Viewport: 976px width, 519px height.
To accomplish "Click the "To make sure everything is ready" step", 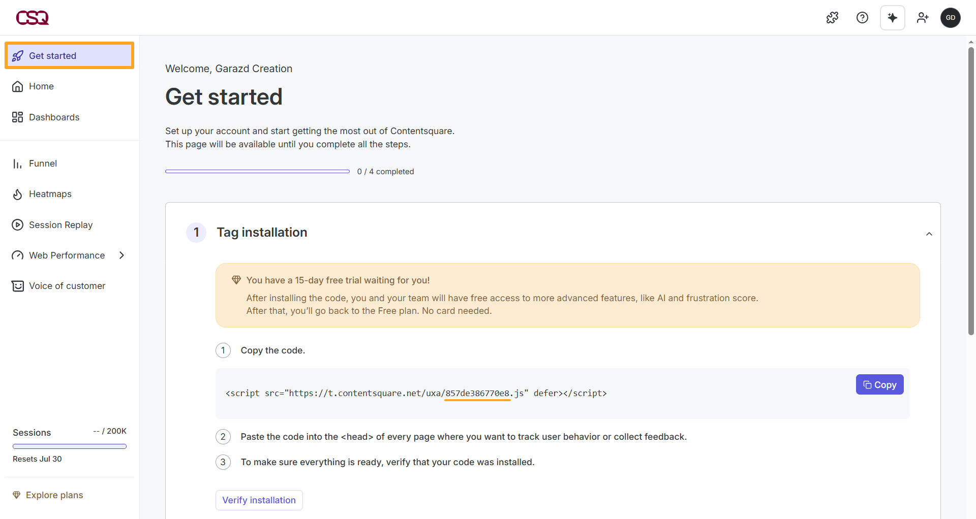I will [387, 462].
